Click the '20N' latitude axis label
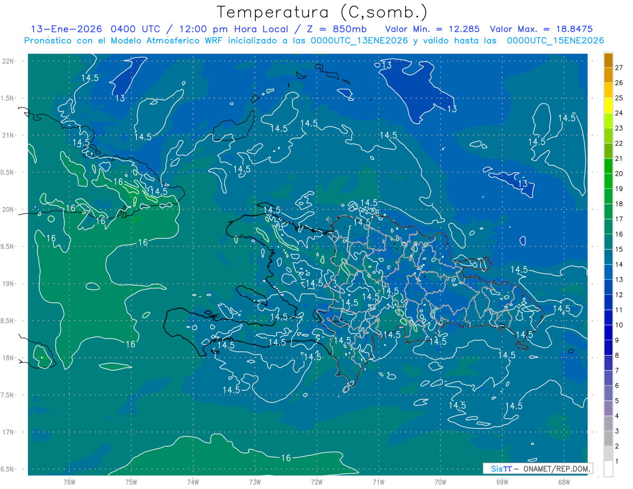Screen dimensions: 633x489 point(8,209)
